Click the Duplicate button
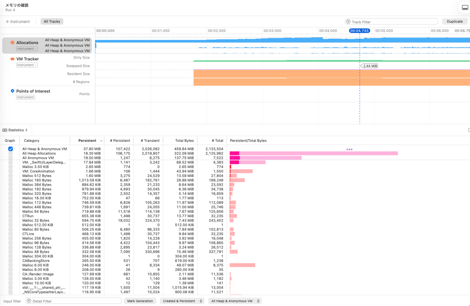 455,21
